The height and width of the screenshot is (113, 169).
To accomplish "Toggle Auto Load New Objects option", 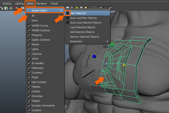I will coord(67,18).
